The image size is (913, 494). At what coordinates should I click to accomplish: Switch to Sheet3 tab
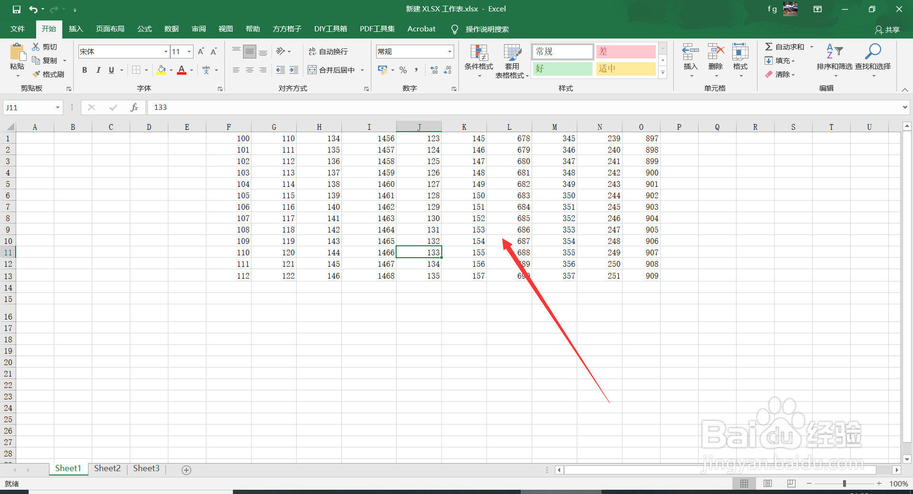[x=146, y=468]
